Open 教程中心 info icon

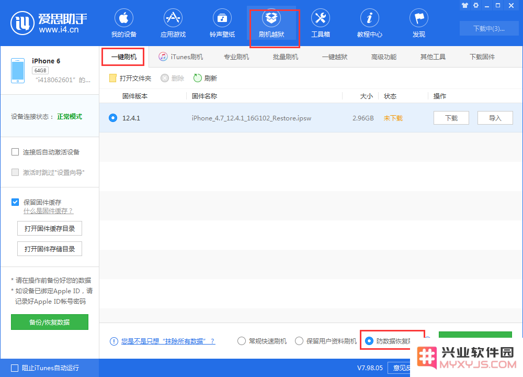(x=370, y=18)
